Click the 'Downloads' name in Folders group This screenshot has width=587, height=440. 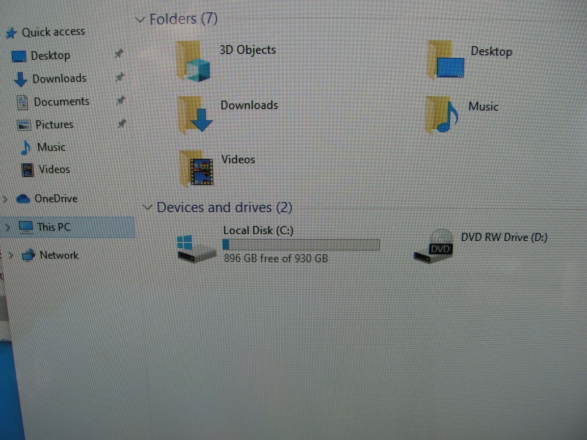click(249, 105)
